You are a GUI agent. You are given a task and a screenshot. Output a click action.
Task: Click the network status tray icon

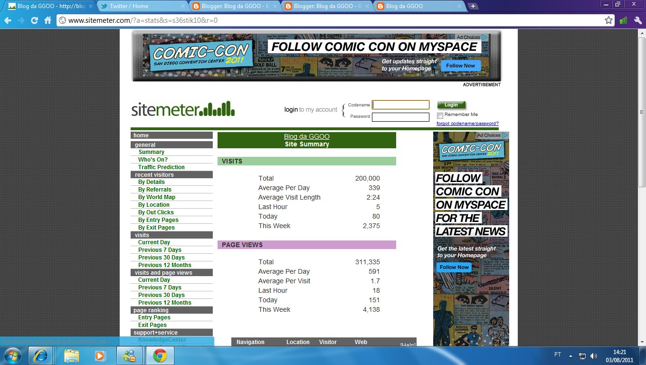582,355
